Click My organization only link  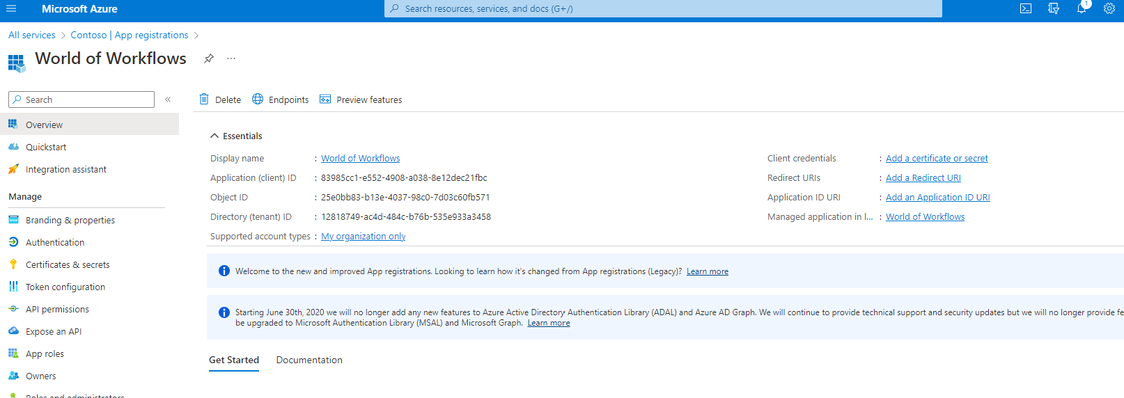tap(363, 236)
